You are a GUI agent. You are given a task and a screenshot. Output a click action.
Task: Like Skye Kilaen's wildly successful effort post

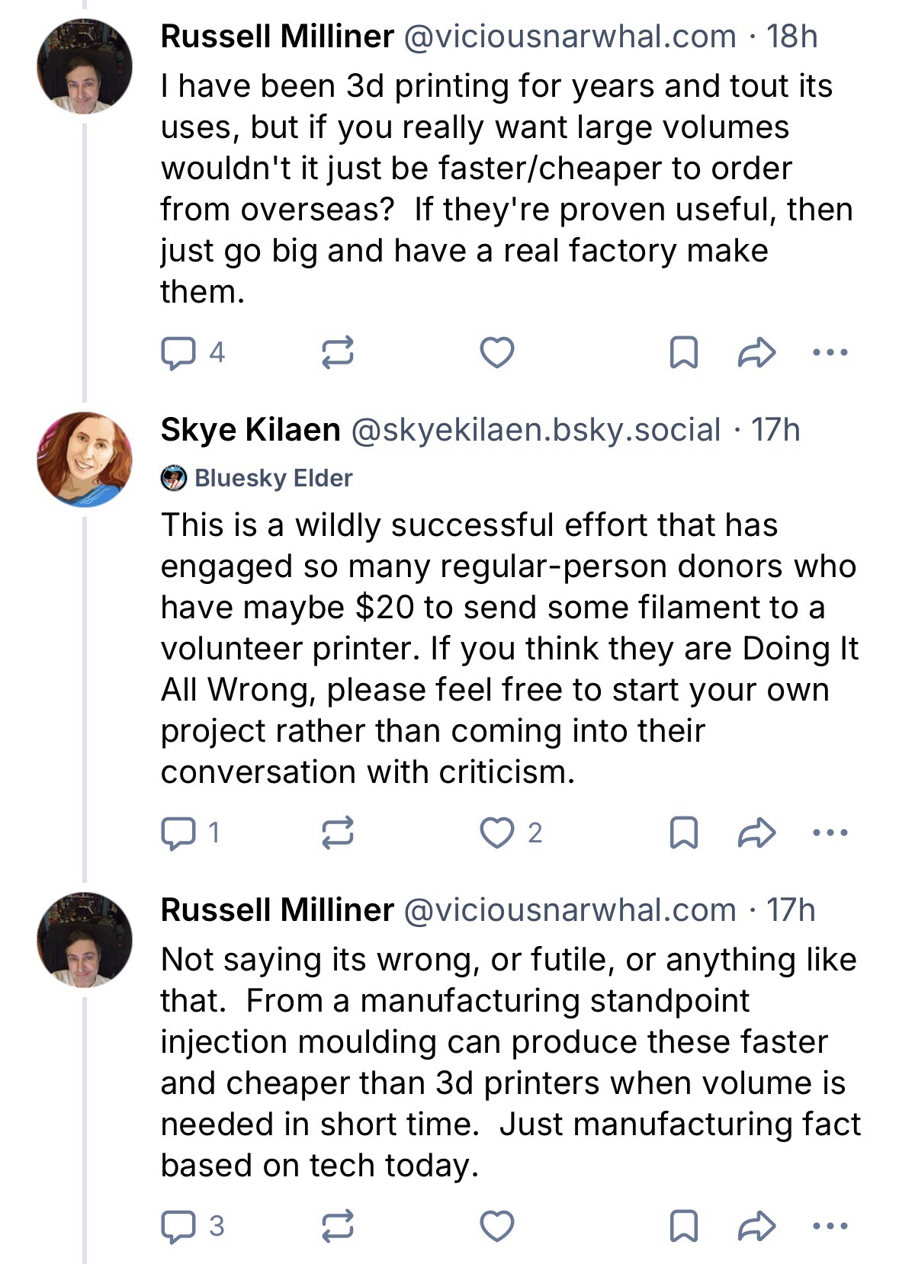496,833
